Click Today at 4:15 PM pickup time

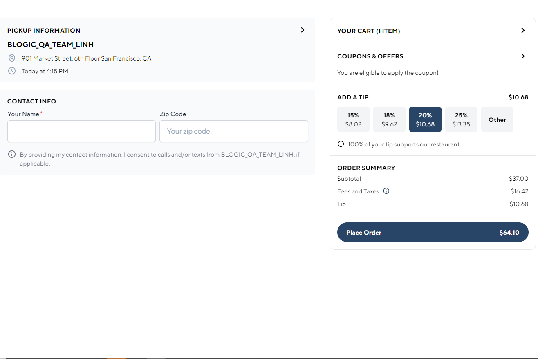coord(45,71)
